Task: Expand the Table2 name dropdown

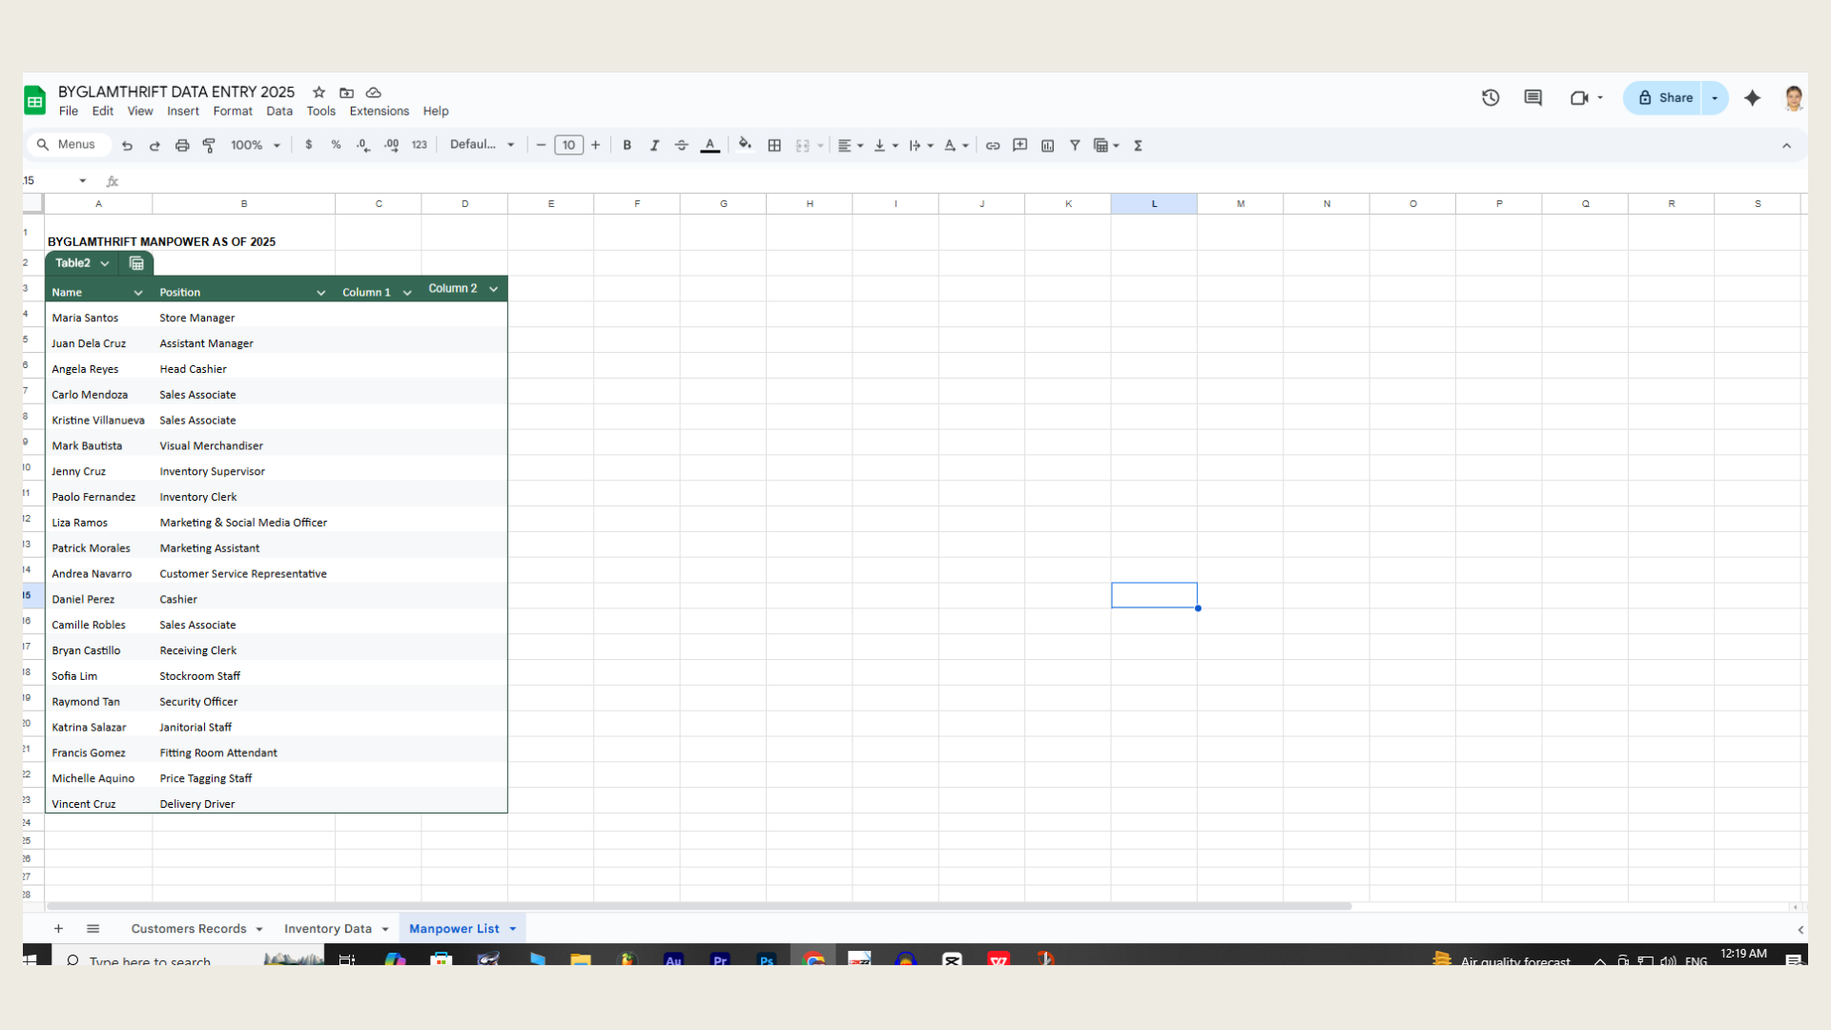Action: point(105,263)
